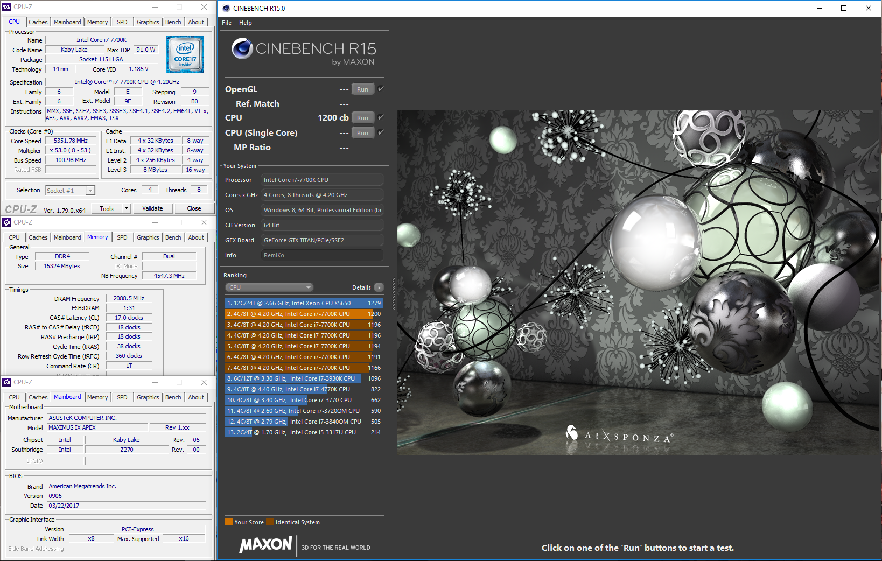Screen dimensions: 882x561
Task: Click the Cinebench app icon in title bar
Action: 226,8
